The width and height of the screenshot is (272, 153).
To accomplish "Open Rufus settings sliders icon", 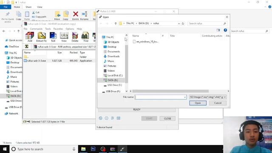I will tap(112, 118).
